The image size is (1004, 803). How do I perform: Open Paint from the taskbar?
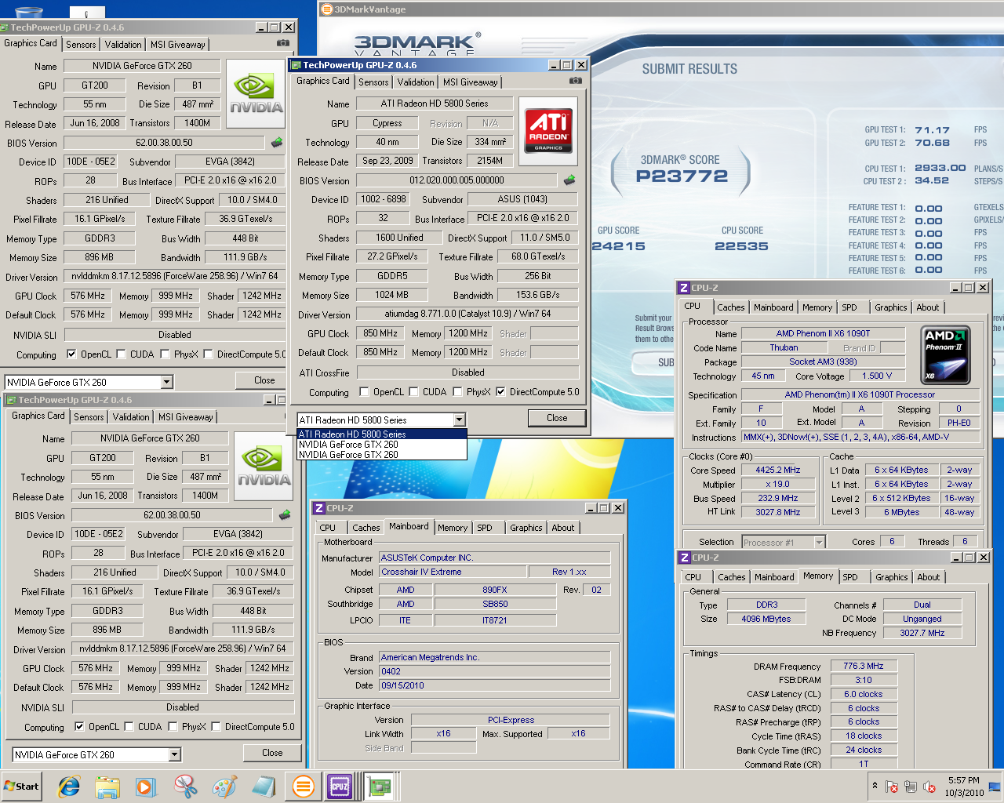224,787
